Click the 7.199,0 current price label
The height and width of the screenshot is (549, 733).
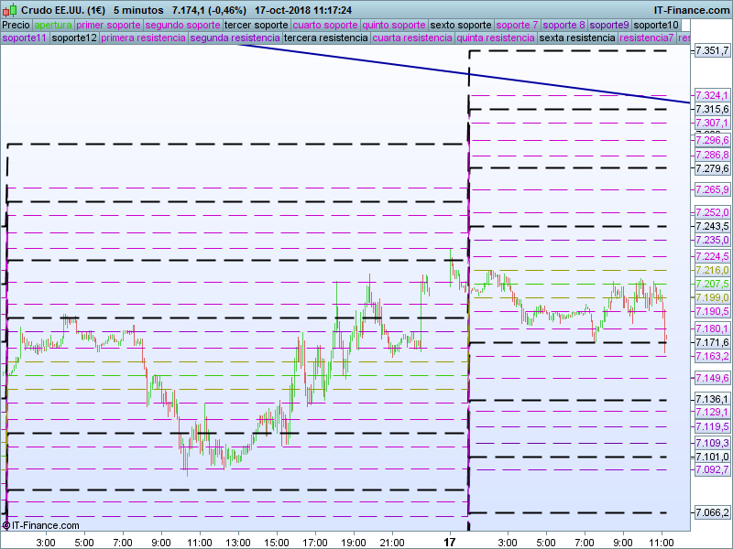coord(711,298)
